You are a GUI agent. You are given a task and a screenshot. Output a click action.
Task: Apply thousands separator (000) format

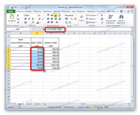(x=75, y=19)
